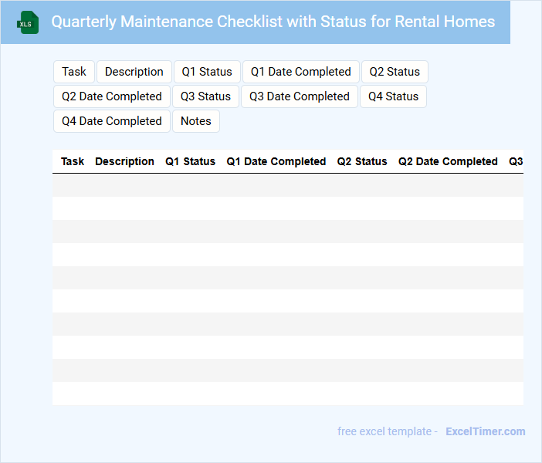Select the Q2 Status tag
This screenshot has height=463, width=542.
click(x=395, y=72)
